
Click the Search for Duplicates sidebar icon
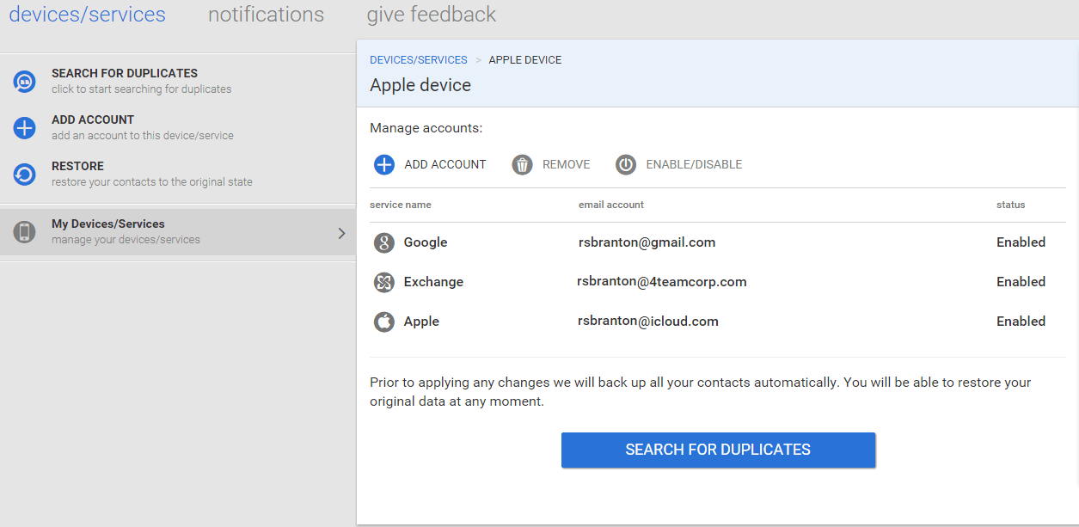[24, 82]
